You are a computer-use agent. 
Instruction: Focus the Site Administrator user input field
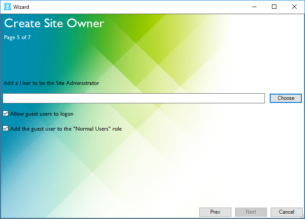(x=134, y=98)
